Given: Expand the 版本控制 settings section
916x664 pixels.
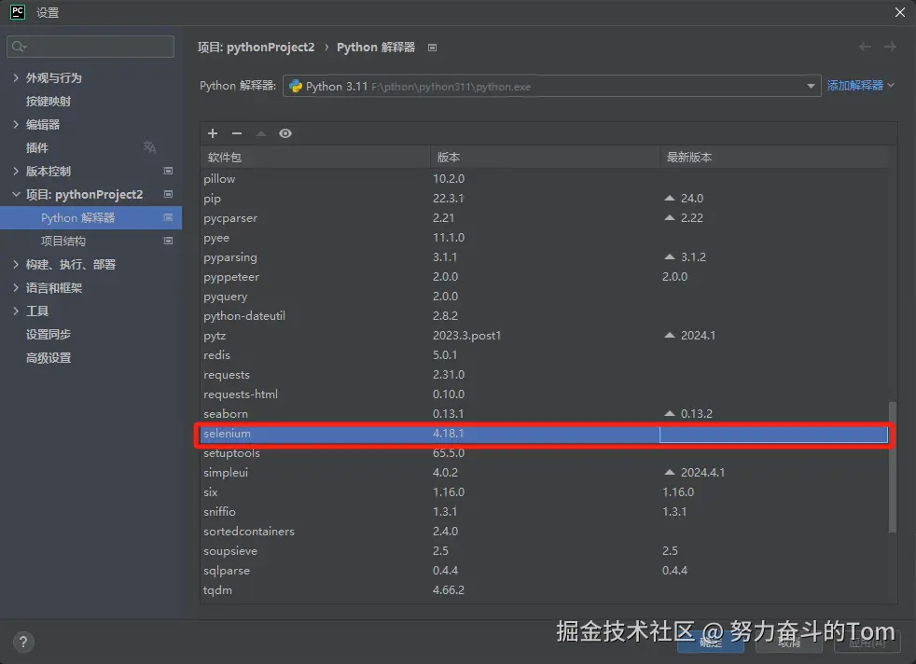Looking at the screenshot, I should [16, 171].
